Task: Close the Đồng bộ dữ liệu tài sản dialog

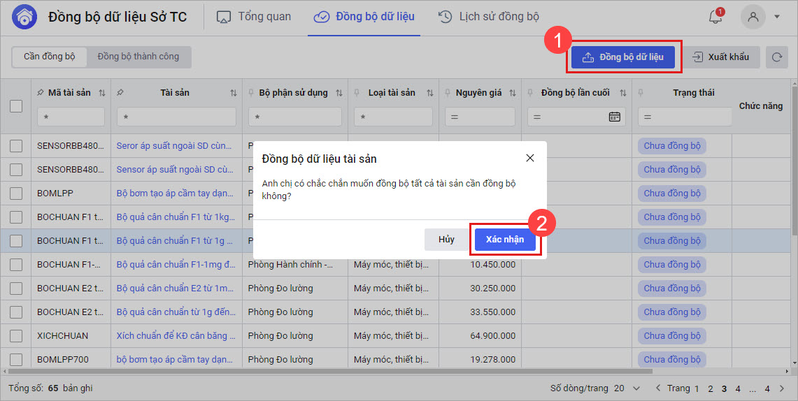Action: point(530,159)
